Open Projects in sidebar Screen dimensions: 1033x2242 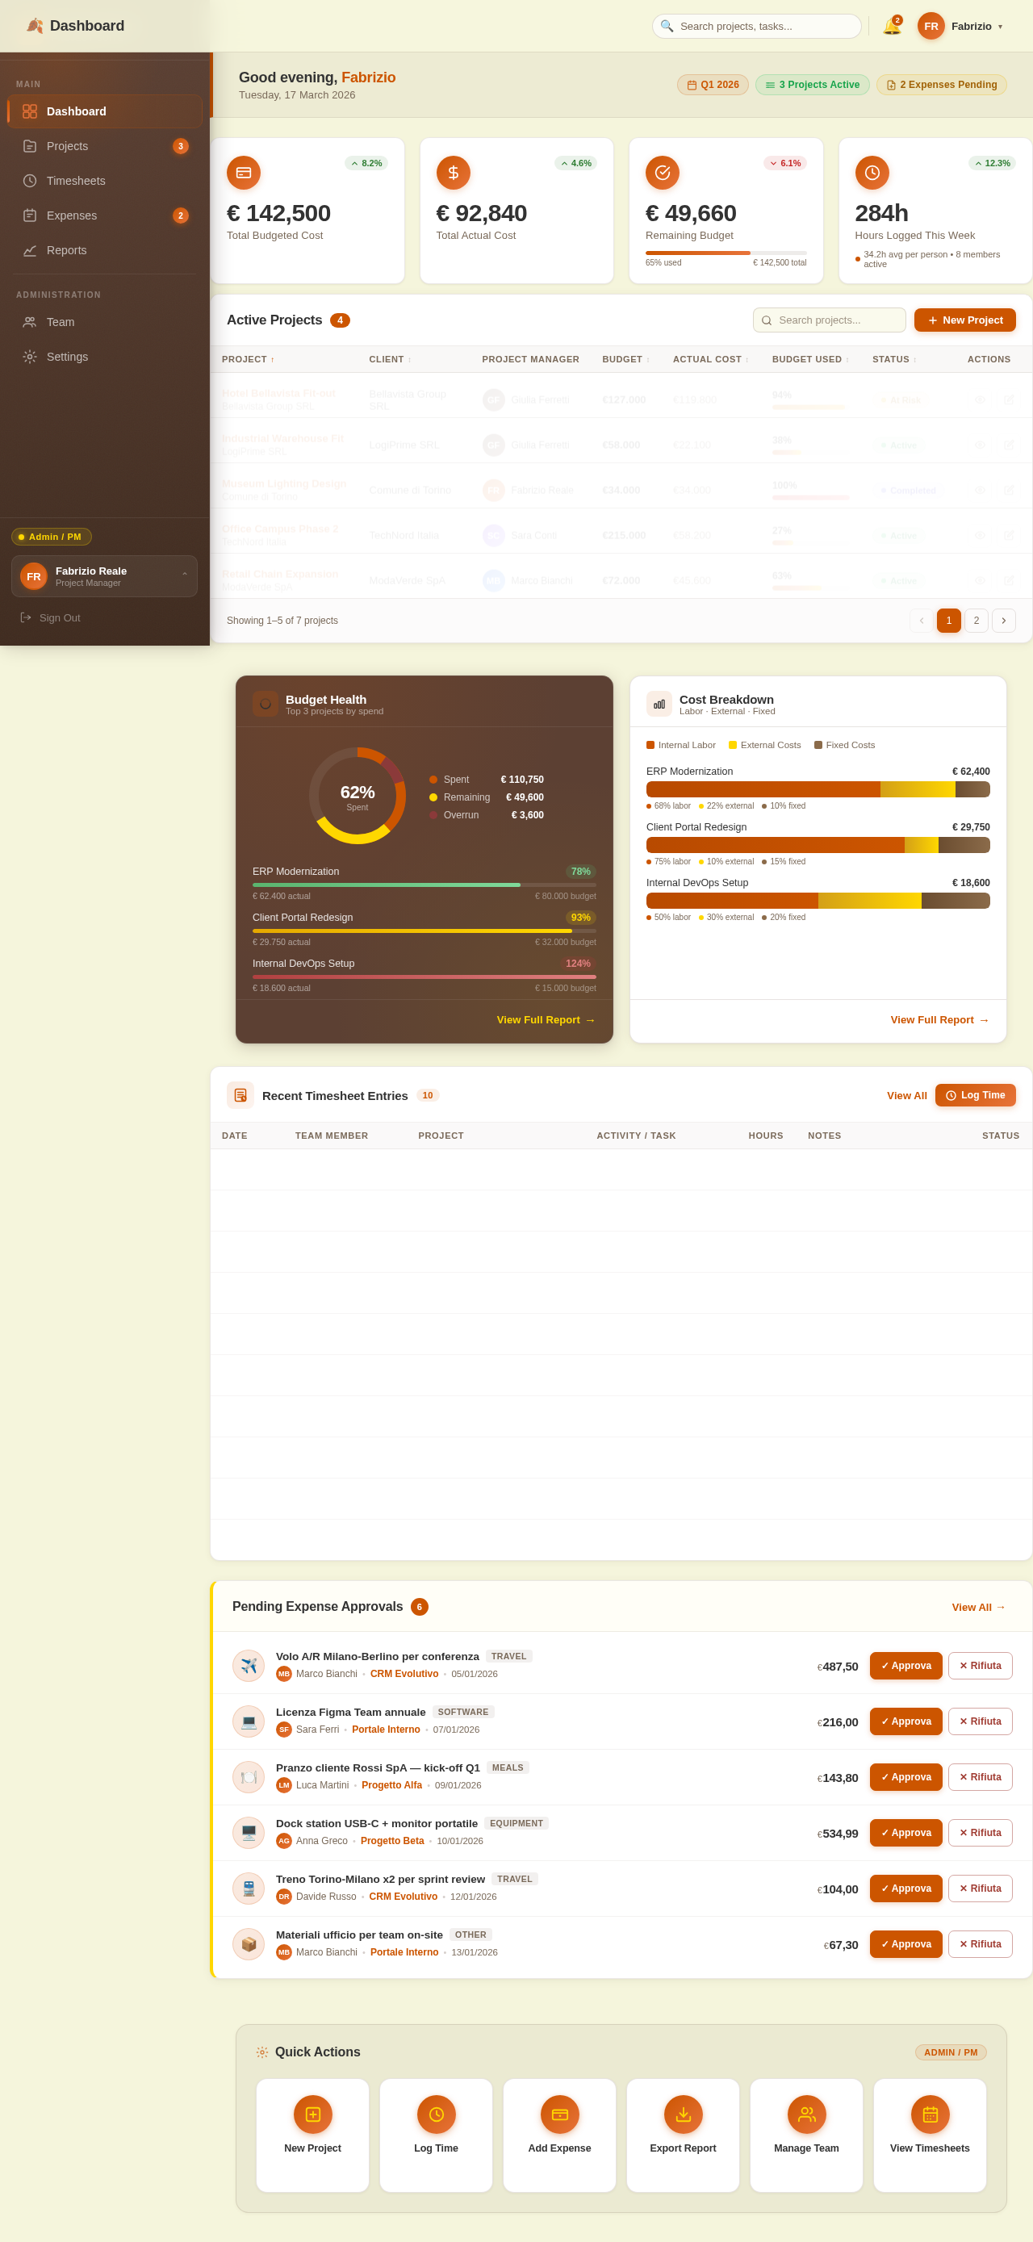(x=104, y=146)
